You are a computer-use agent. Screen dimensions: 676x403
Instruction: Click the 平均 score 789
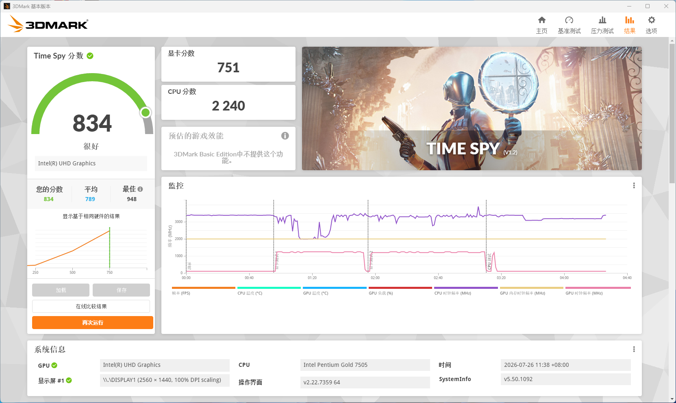(90, 199)
